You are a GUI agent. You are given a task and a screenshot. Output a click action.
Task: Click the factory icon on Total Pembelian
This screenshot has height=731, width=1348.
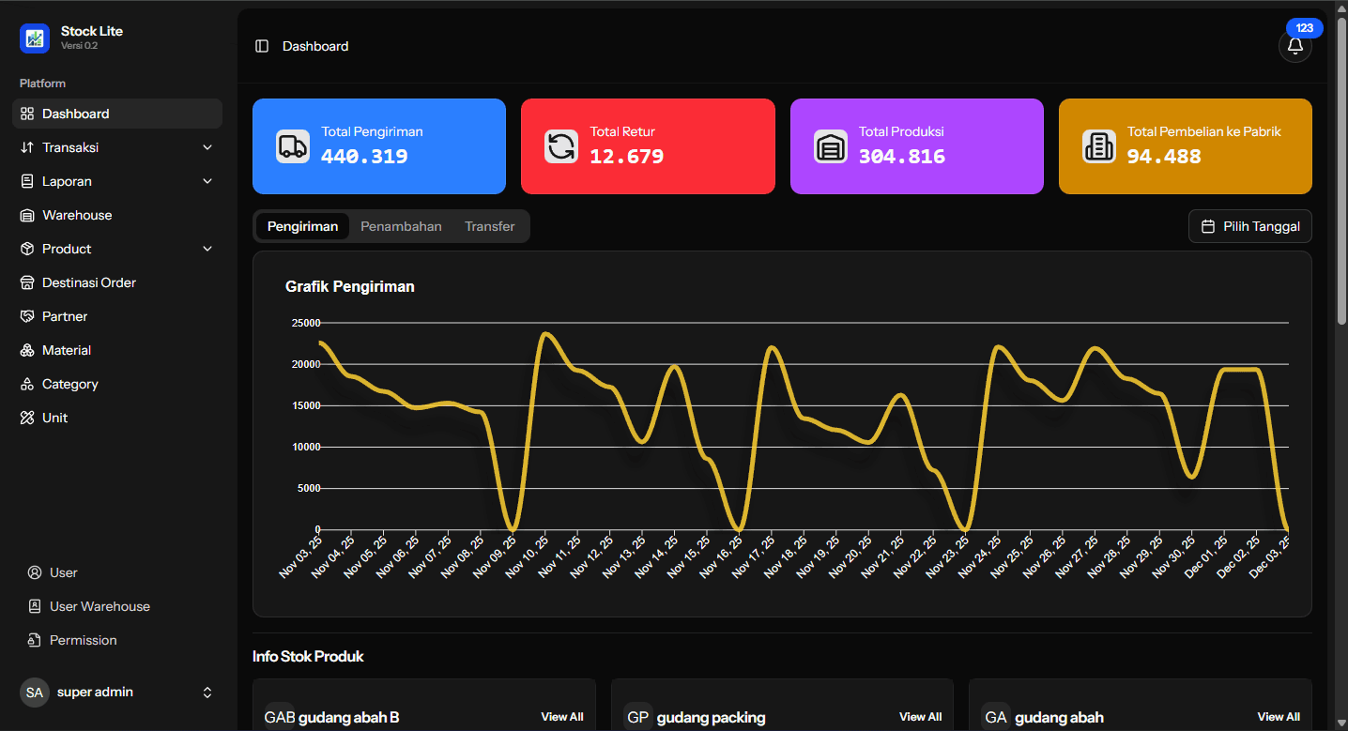pos(1098,146)
